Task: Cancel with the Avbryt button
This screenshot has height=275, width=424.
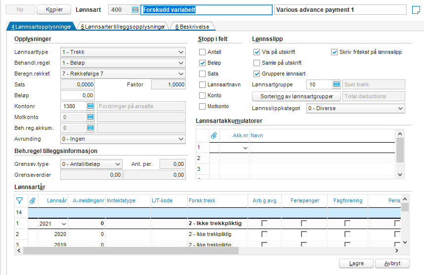Action: tap(392, 263)
